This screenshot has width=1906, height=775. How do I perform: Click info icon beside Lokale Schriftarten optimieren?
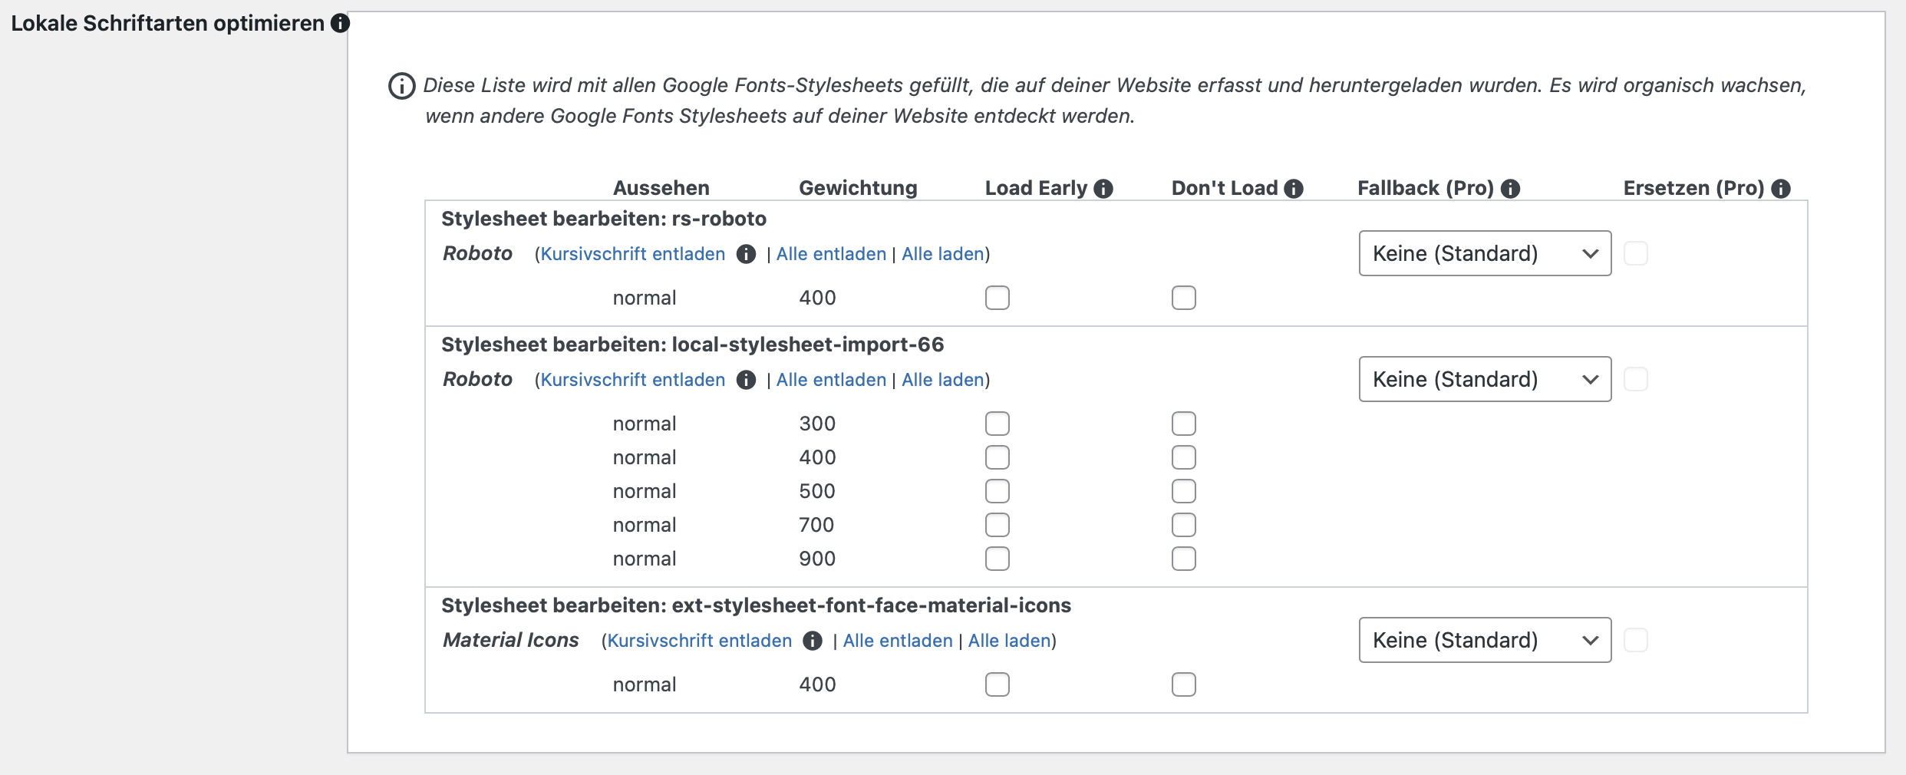[x=340, y=23]
